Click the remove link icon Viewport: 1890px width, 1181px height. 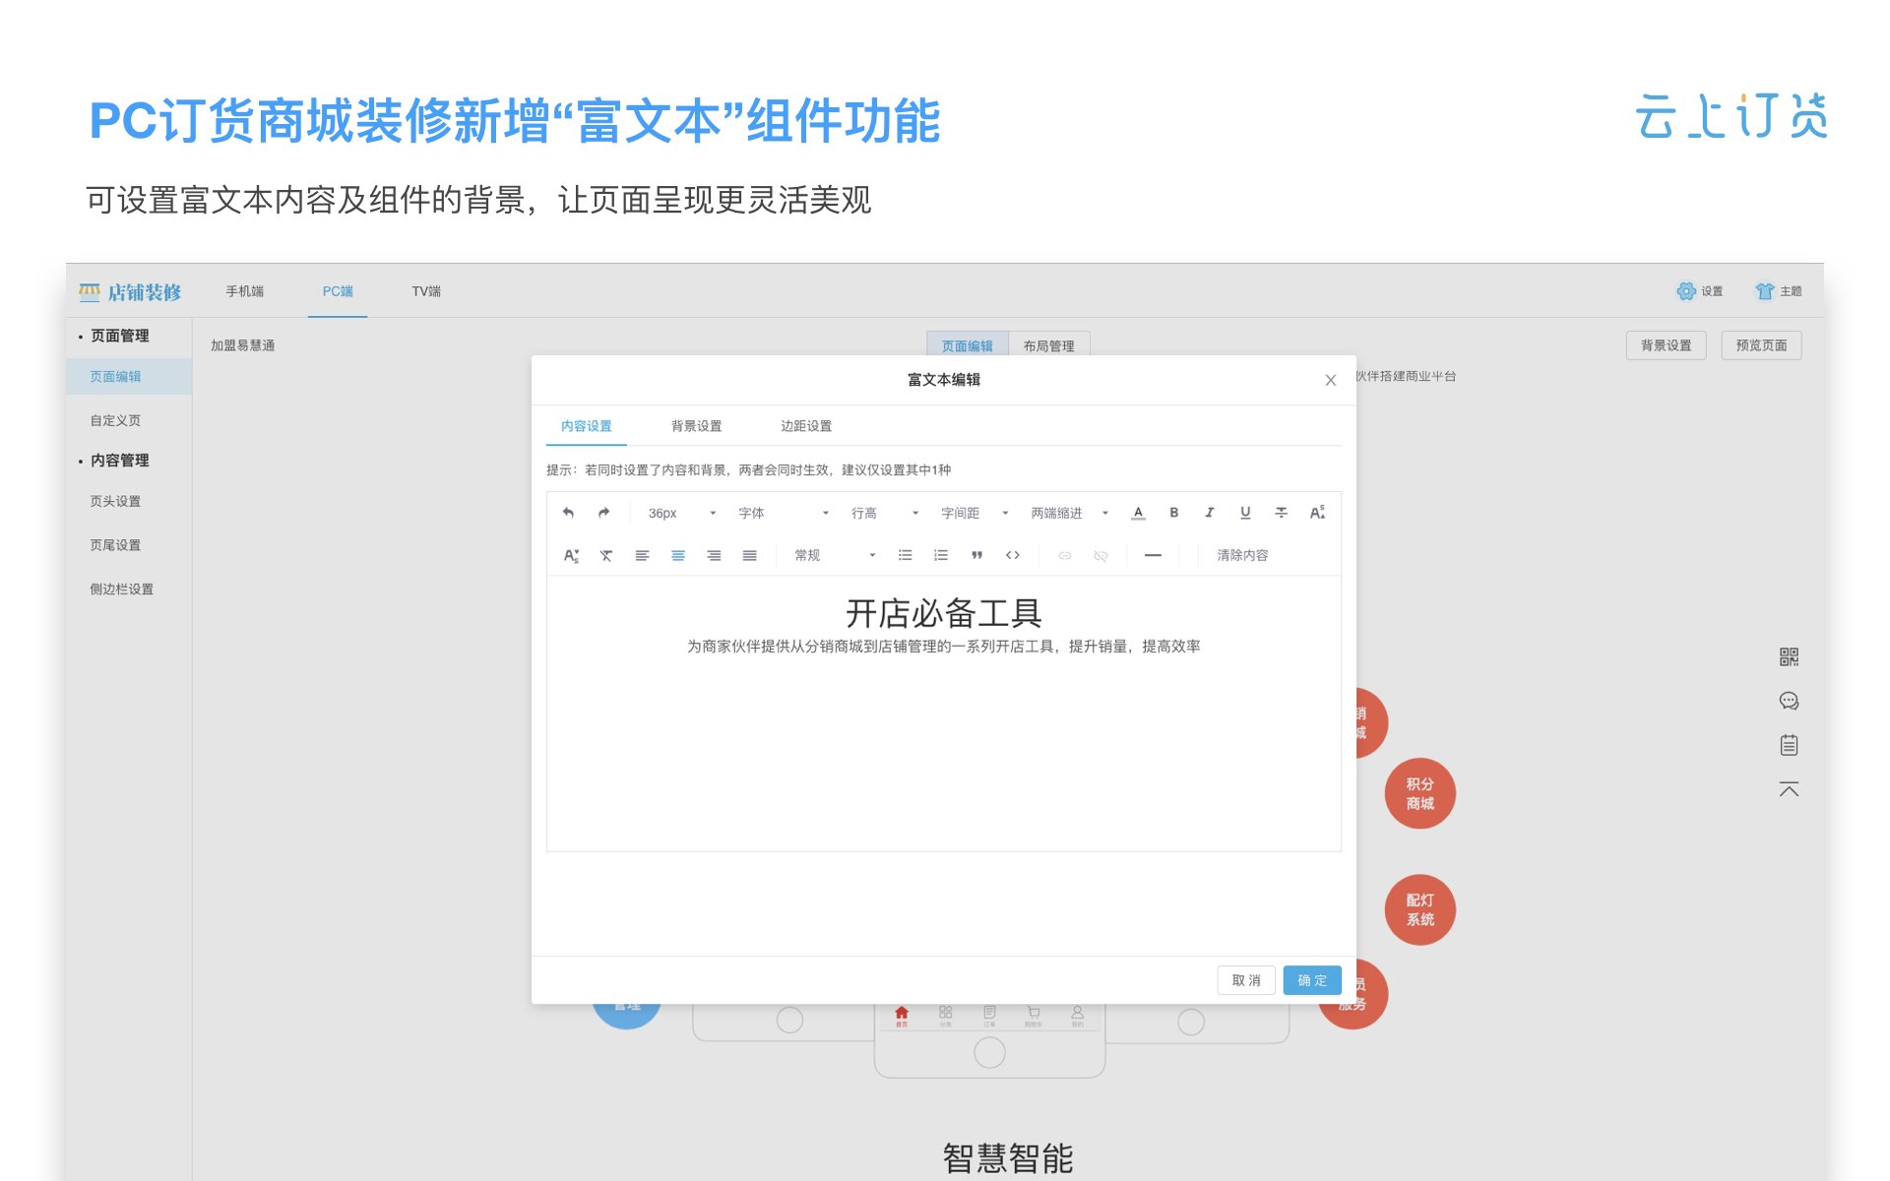[x=1101, y=556]
